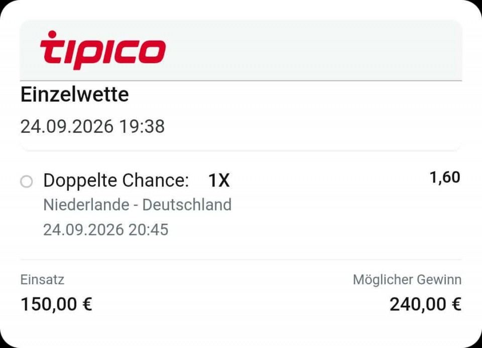Open the Einzelwette heading
This screenshot has width=482, height=348.
pos(74,94)
